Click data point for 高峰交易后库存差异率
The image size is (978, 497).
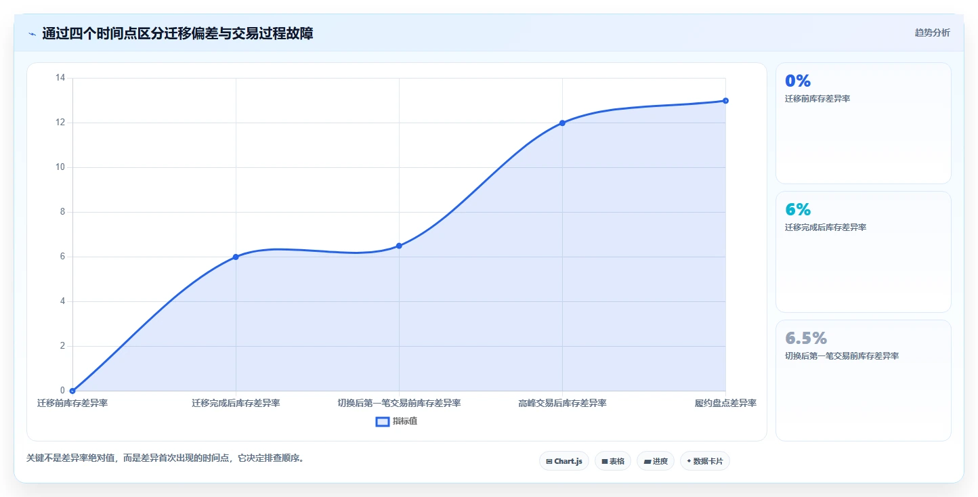tap(562, 123)
